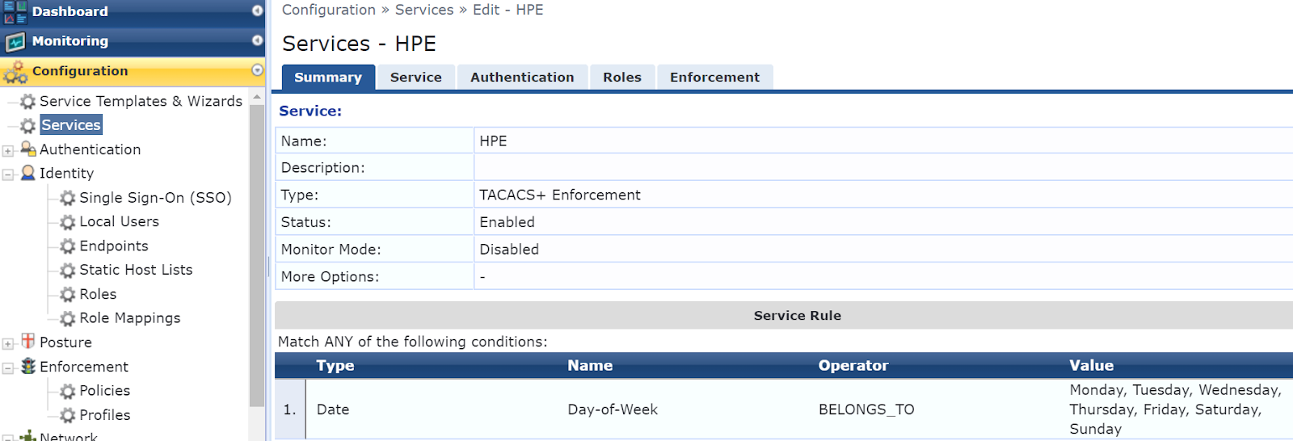Click gear icon beside Roles tree item

68,295
